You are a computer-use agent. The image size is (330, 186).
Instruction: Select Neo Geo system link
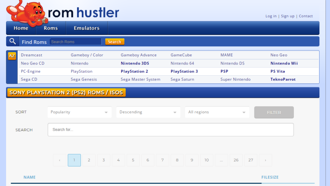pos(279,55)
